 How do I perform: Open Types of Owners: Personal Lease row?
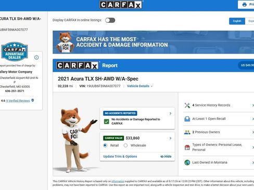pyautogui.click(x=219, y=147)
